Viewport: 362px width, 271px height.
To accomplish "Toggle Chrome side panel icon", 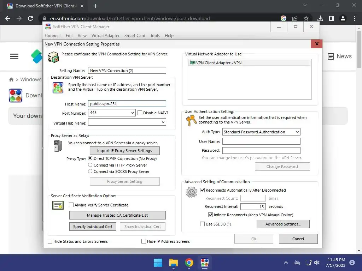I will click(x=332, y=18).
